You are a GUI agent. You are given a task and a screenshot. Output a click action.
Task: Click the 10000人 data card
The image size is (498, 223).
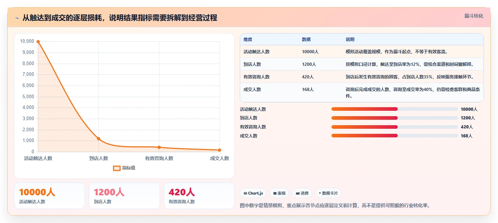pyautogui.click(x=49, y=196)
